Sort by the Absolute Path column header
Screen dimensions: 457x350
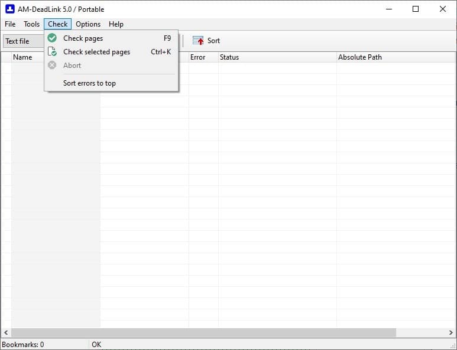[x=396, y=57]
